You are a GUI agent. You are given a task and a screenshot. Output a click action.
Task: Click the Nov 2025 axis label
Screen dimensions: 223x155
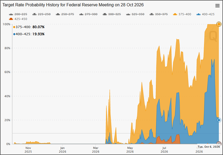click(28, 150)
